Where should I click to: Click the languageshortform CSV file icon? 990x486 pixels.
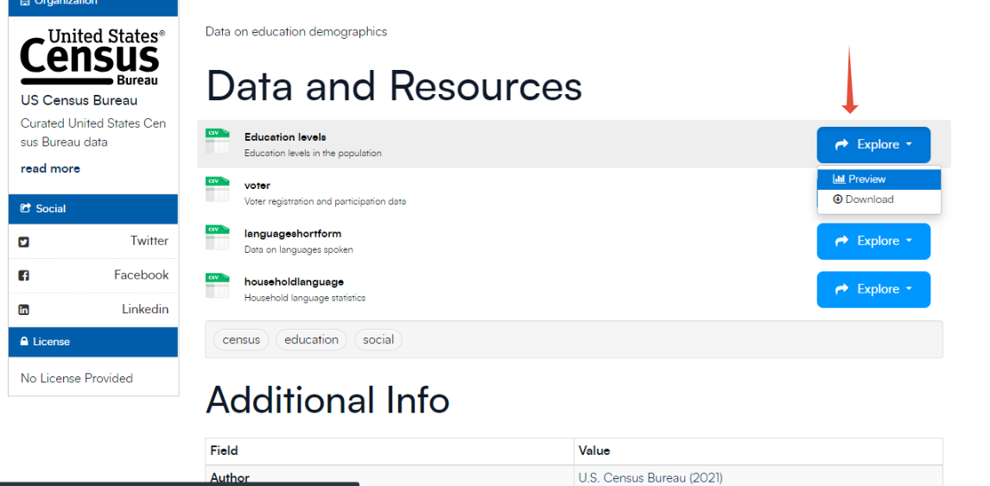click(x=217, y=238)
